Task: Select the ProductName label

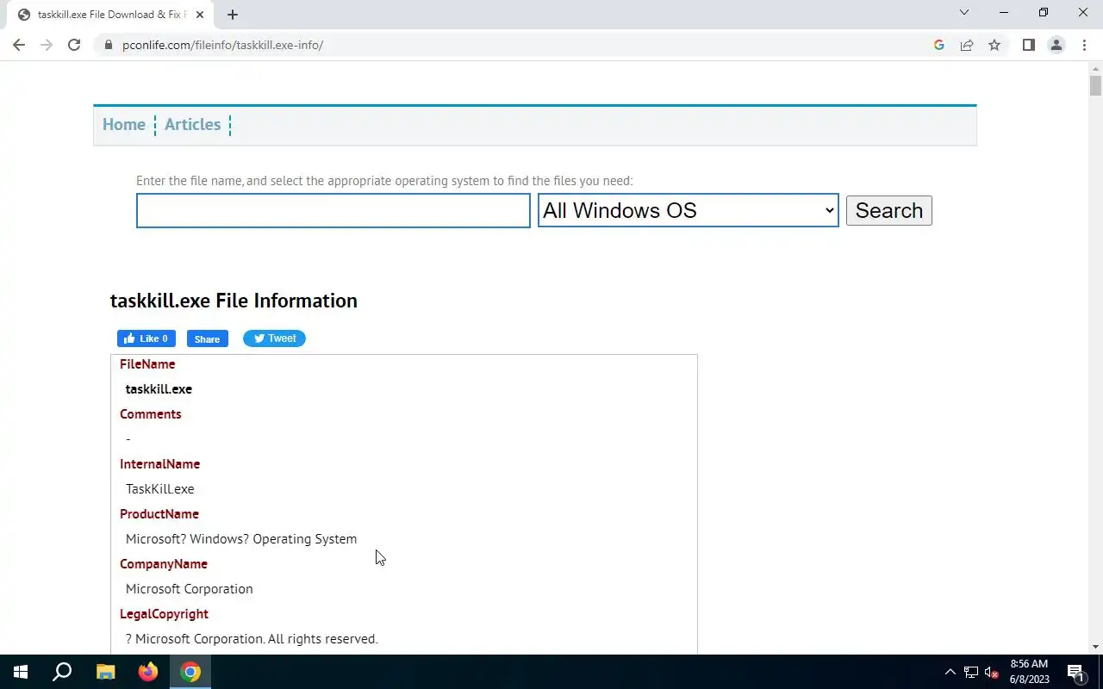Action: 159,514
